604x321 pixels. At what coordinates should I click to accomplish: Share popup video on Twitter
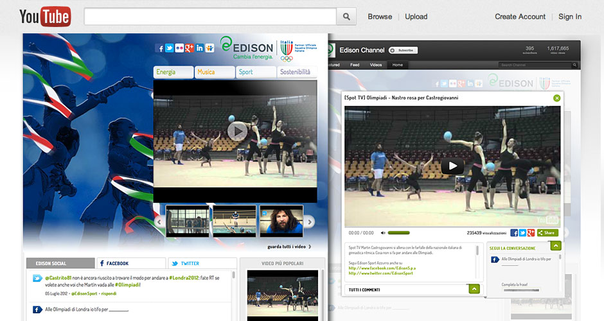click(522, 233)
